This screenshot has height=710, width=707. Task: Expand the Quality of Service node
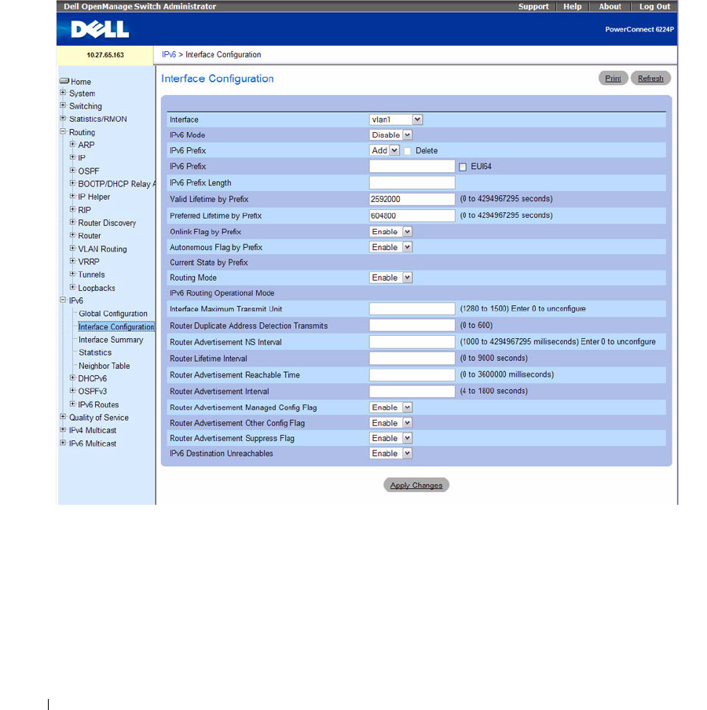(x=63, y=417)
